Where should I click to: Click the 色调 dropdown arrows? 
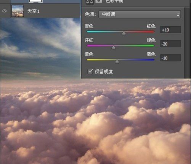(x=178, y=14)
